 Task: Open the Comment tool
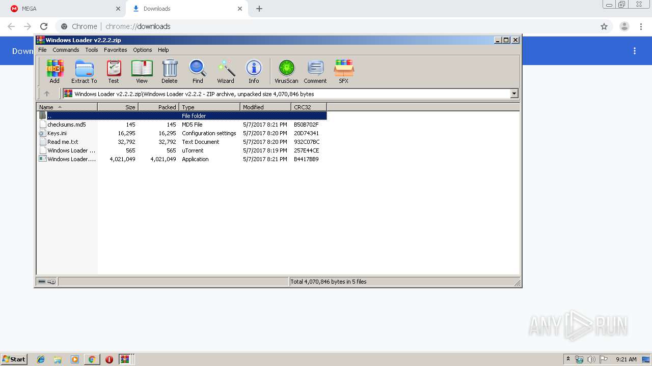[x=315, y=71]
